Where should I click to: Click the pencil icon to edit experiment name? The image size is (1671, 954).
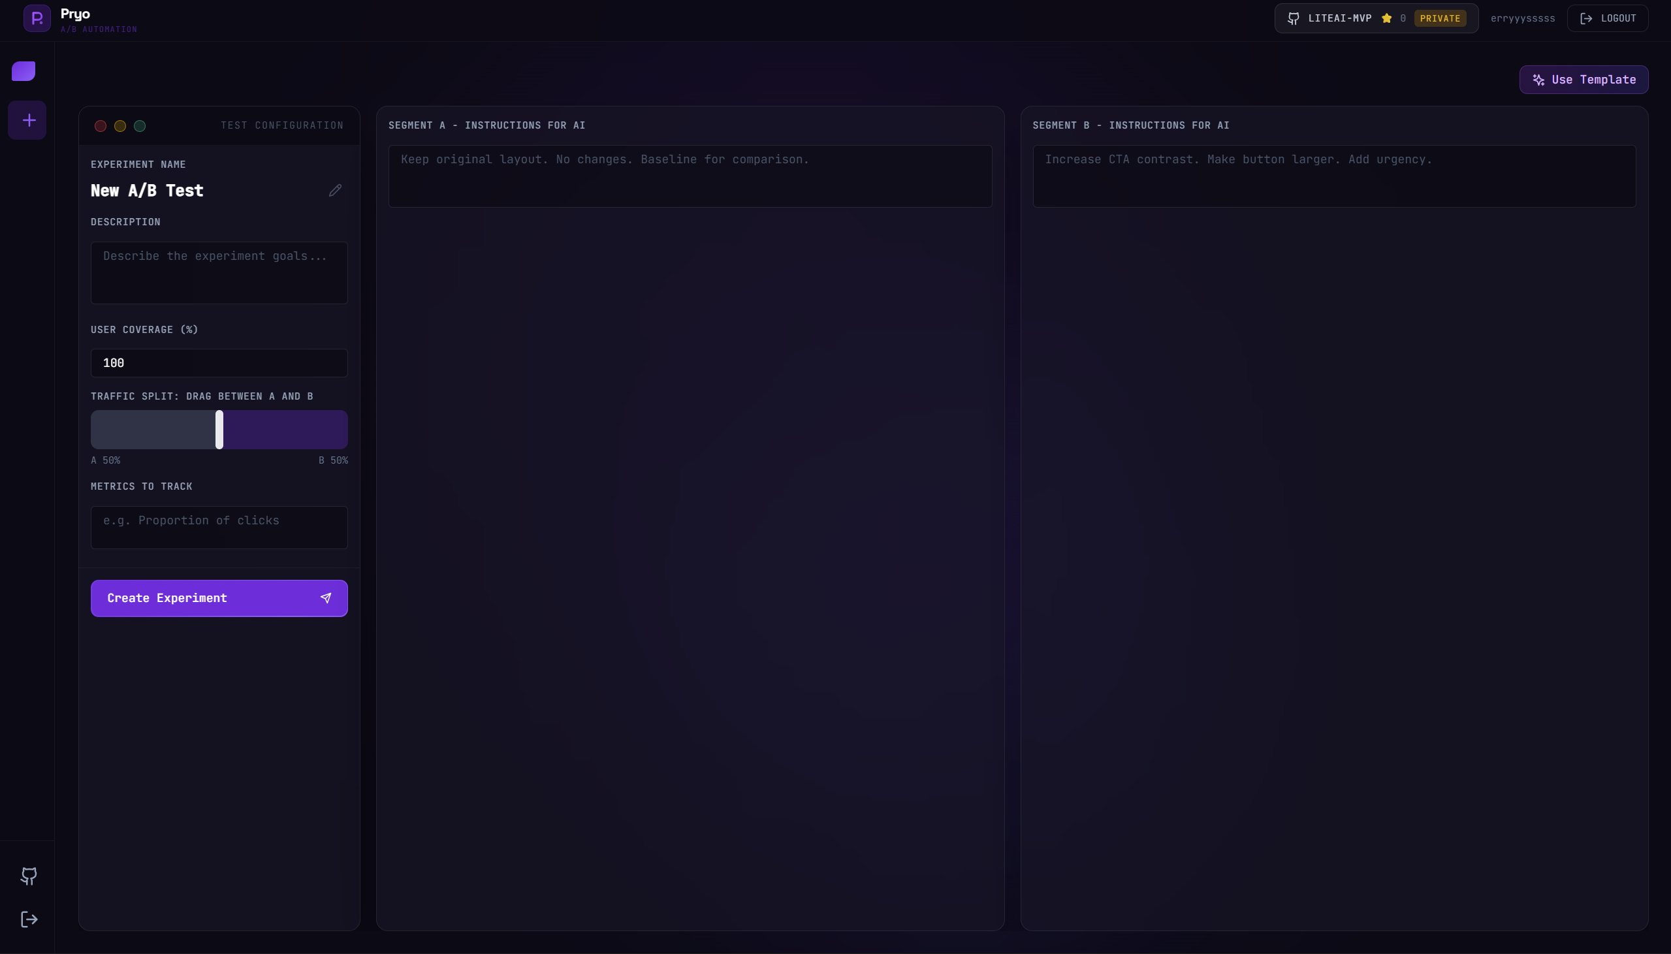pos(335,191)
